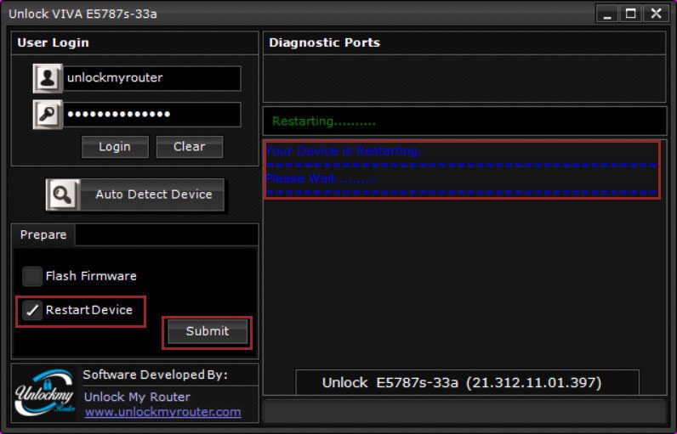677x434 pixels.
Task: Minimize the Unlock VIVA window
Action: 607,14
